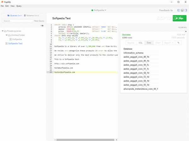189x141 pixels.
Task: Click the aedes_aegypti_core_54_1d row
Action: (x=141, y=81)
